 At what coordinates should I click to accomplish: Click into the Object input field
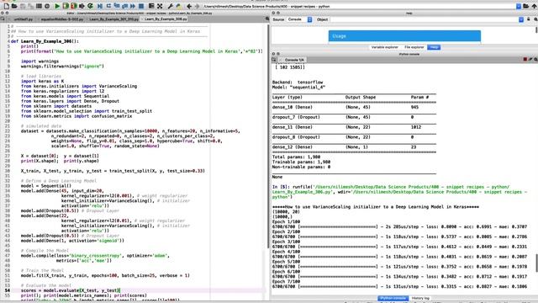click(x=424, y=19)
